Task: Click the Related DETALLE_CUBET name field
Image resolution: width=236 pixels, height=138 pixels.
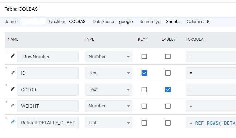Action: 48,123
